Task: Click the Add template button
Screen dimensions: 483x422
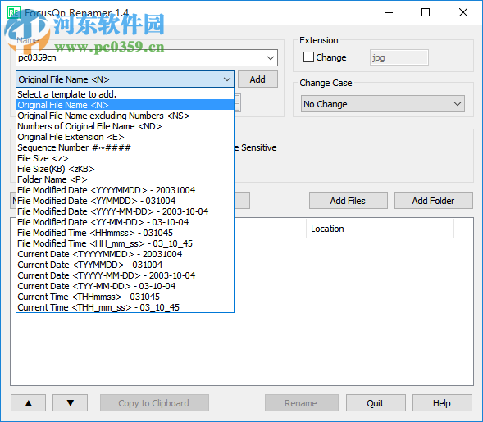Action: point(257,79)
